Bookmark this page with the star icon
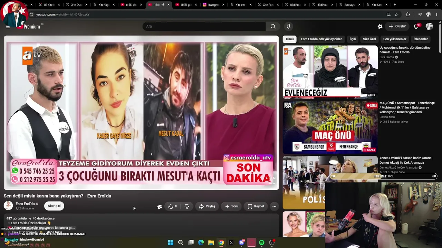Viewport: 442px width, 248px height. (x=396, y=14)
